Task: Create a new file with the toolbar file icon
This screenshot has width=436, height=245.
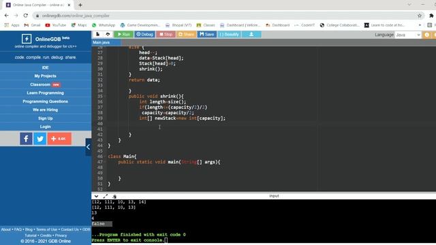Action: click(x=97, y=34)
